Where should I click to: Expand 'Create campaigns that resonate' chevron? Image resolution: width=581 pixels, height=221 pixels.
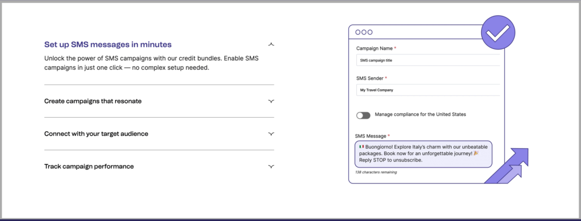pyautogui.click(x=271, y=101)
